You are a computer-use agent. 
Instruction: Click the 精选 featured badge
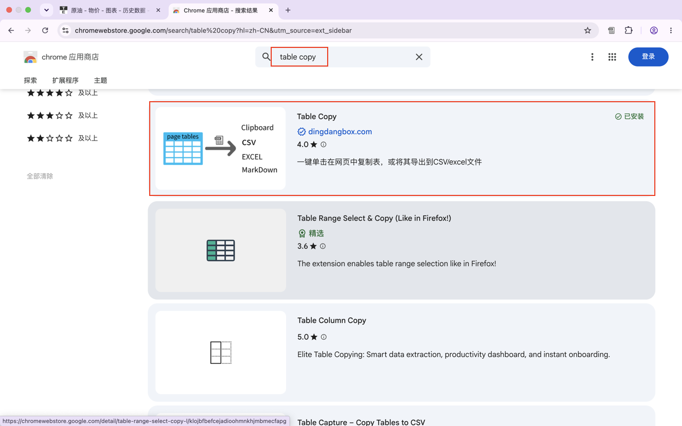[311, 233]
